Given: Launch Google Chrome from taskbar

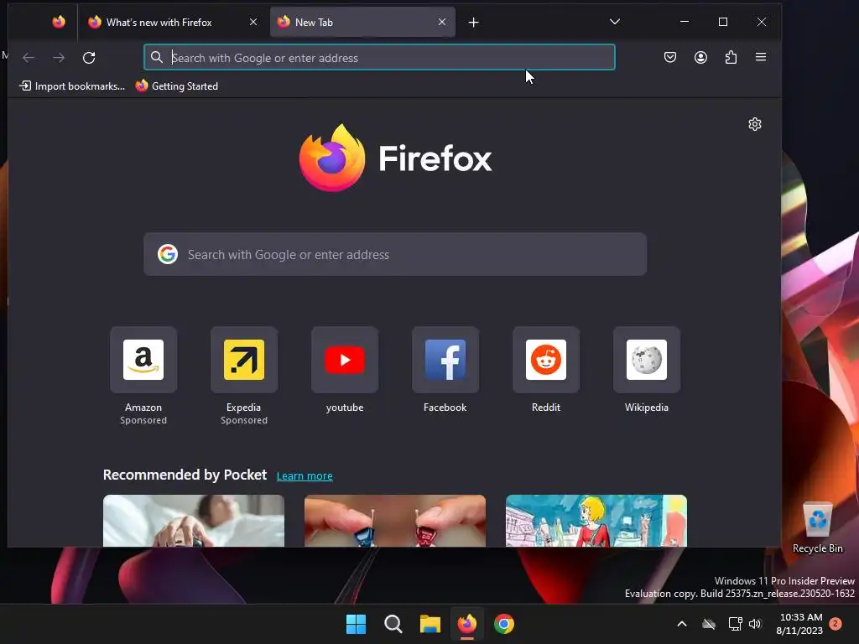Looking at the screenshot, I should [504, 624].
